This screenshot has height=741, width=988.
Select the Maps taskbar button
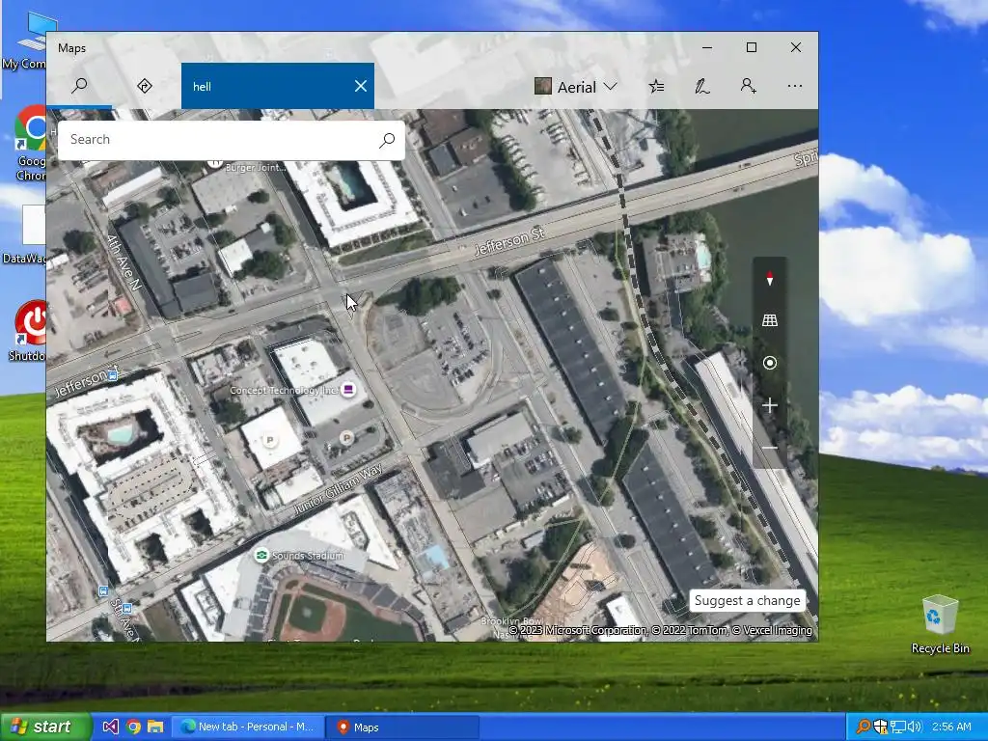pyautogui.click(x=402, y=727)
